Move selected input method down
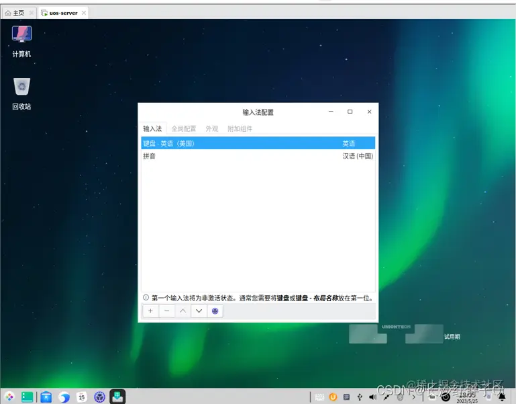 (x=199, y=311)
